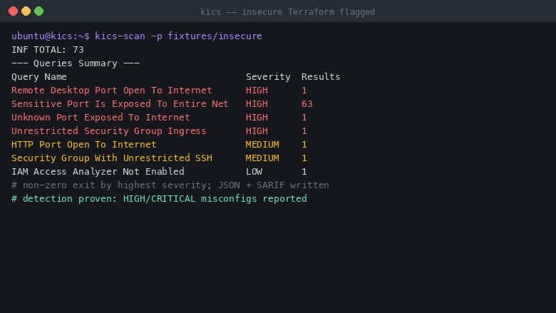Click the 'kics-scan -p fixtures/insecure' command

pos(178,36)
